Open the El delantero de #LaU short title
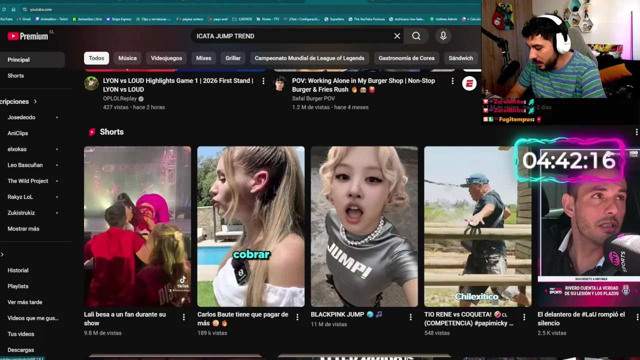 tap(581, 319)
